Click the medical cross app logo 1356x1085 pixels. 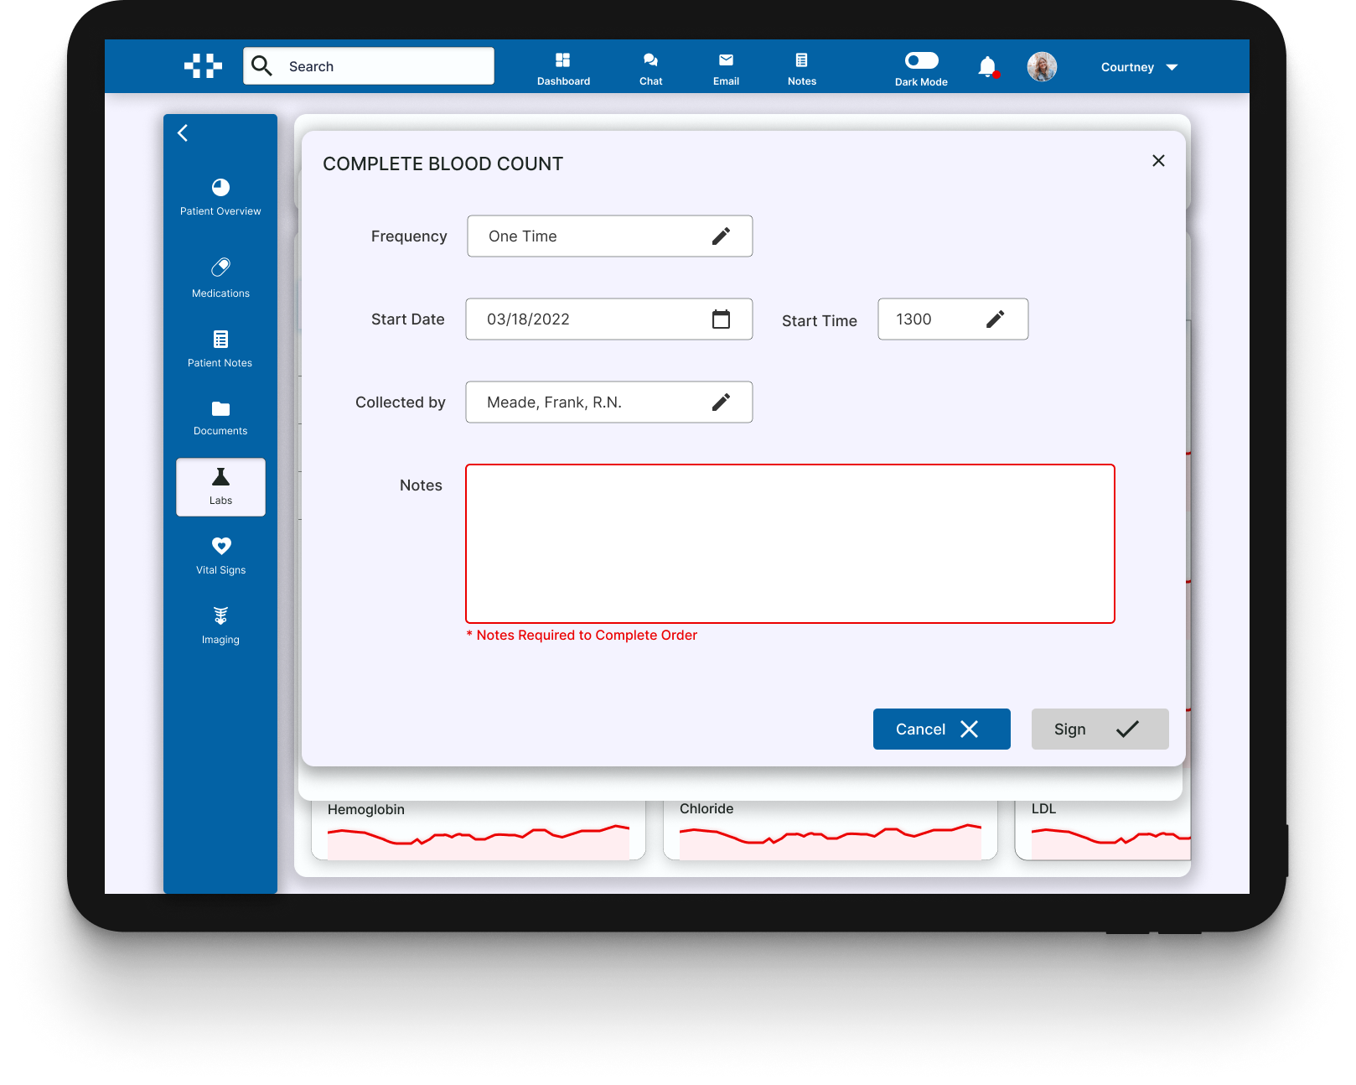pyautogui.click(x=203, y=65)
